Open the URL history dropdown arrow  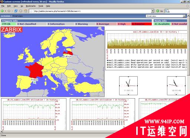pyautogui.click(x=153, y=11)
